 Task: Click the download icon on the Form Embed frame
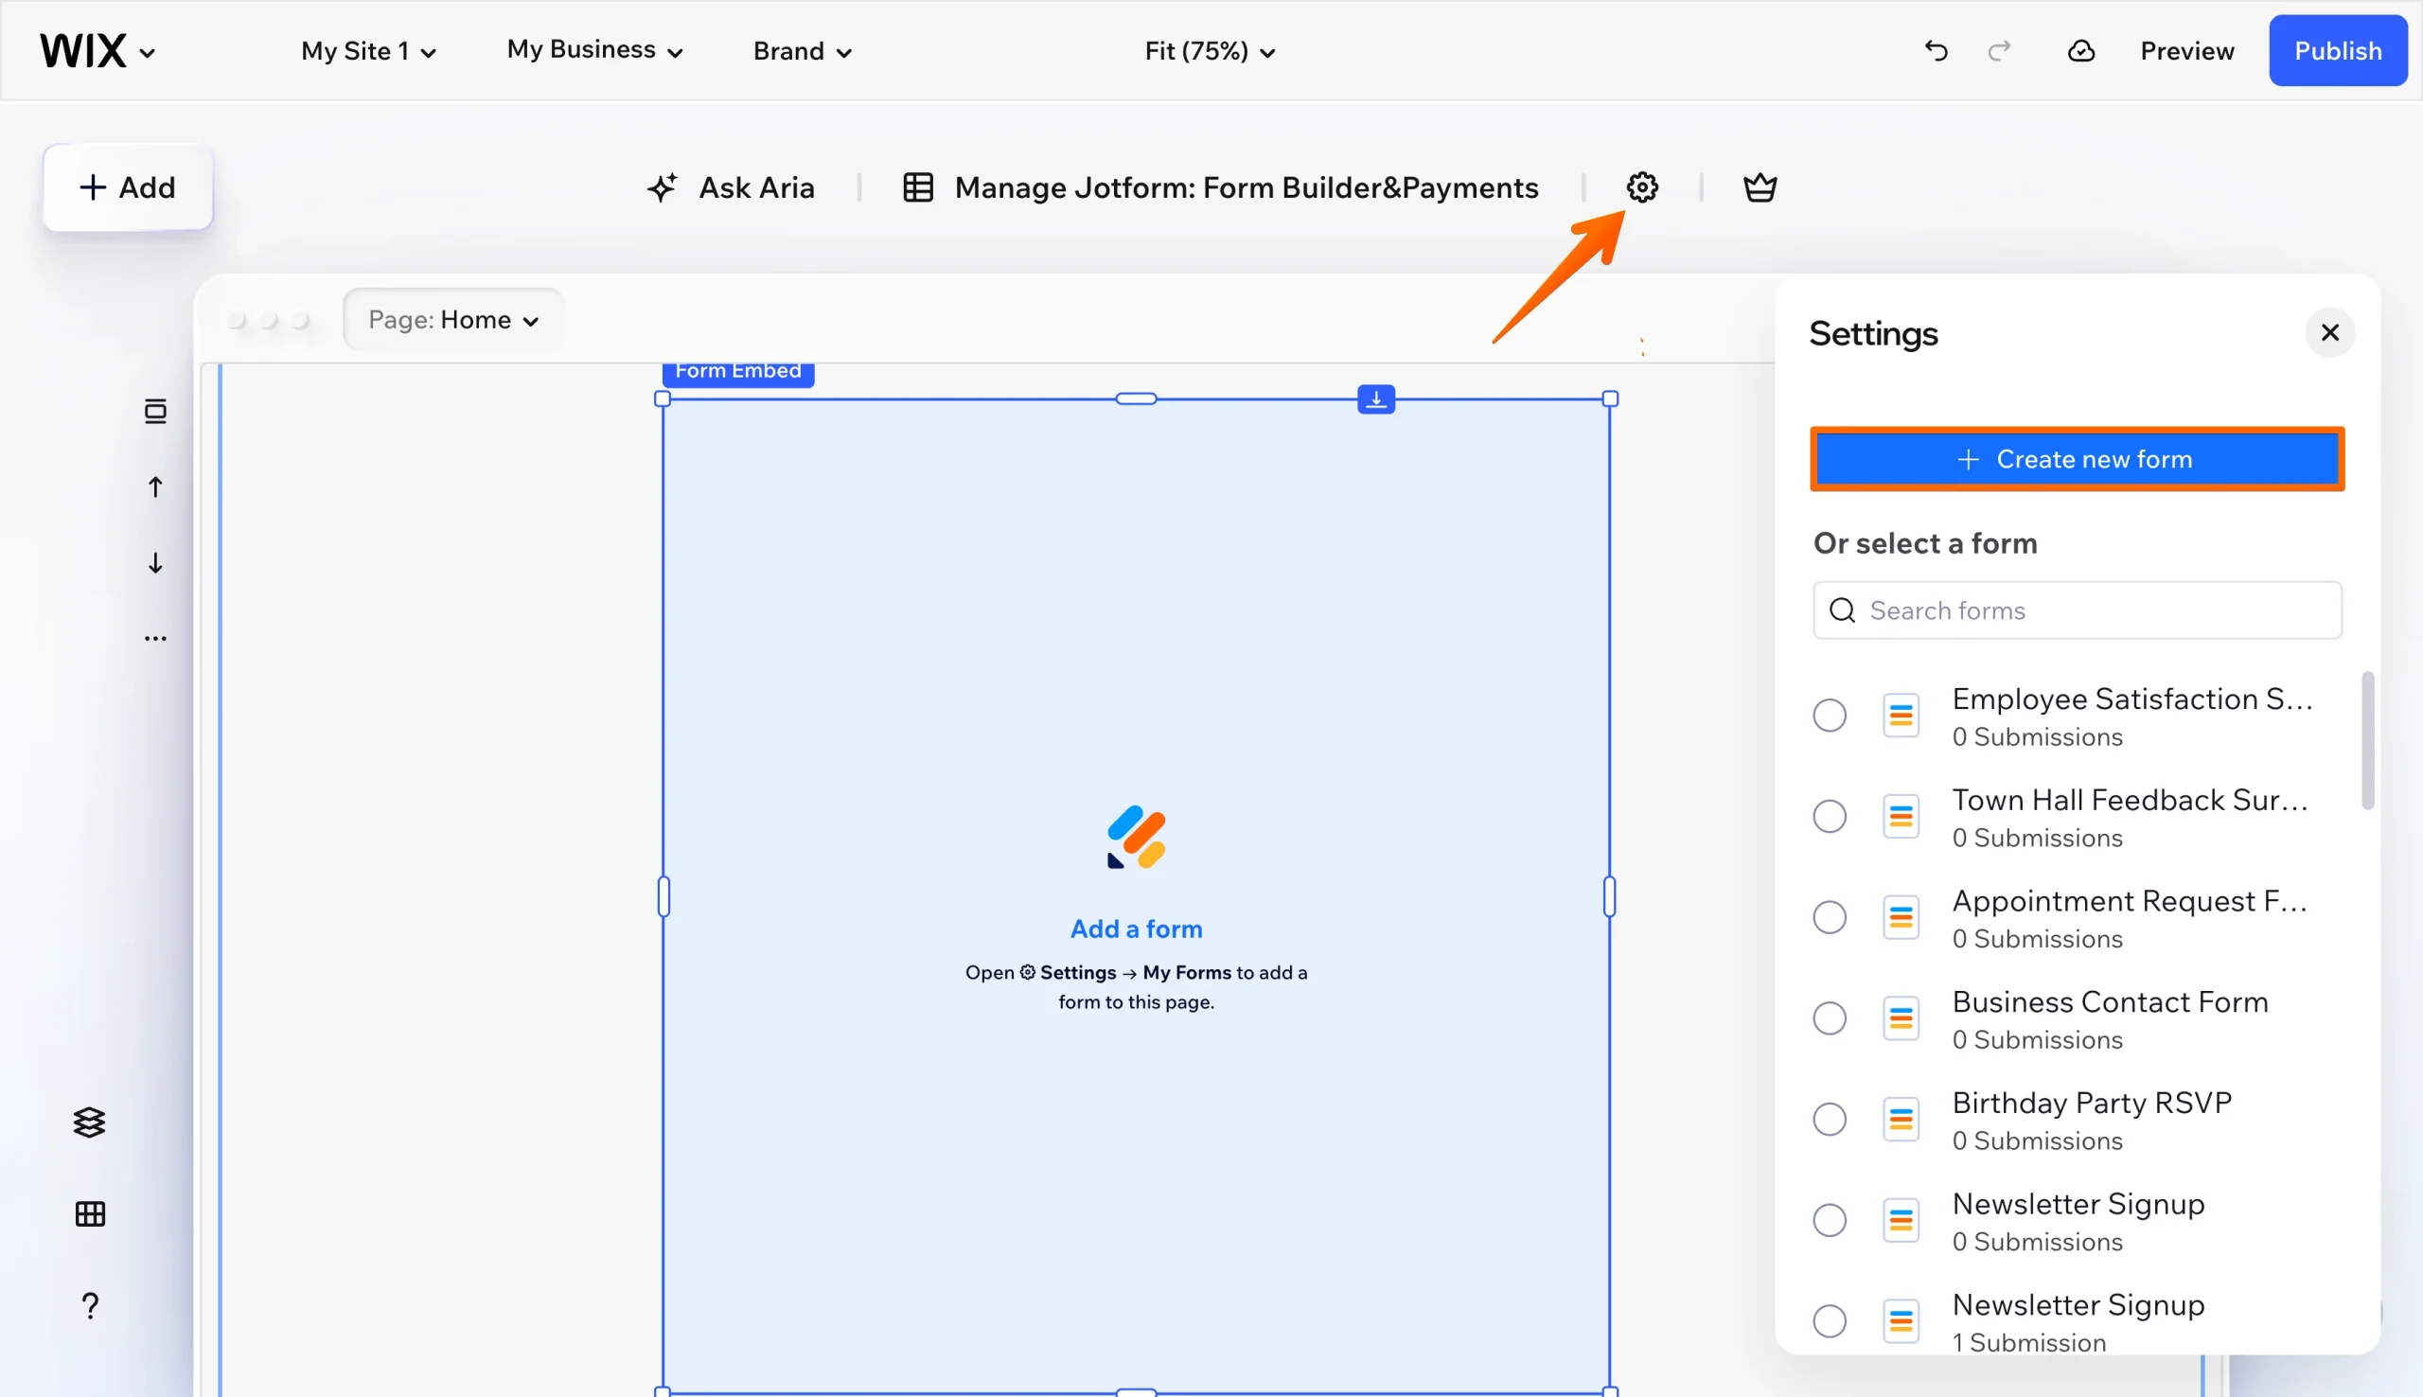coord(1376,398)
